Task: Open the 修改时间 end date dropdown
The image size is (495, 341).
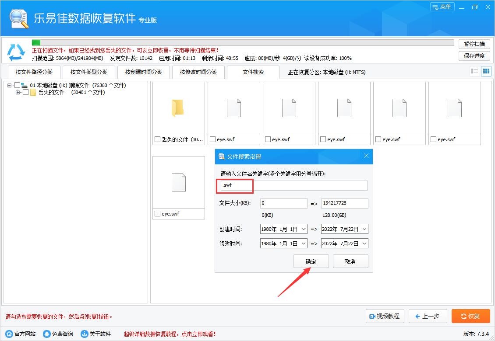Action: click(364, 243)
